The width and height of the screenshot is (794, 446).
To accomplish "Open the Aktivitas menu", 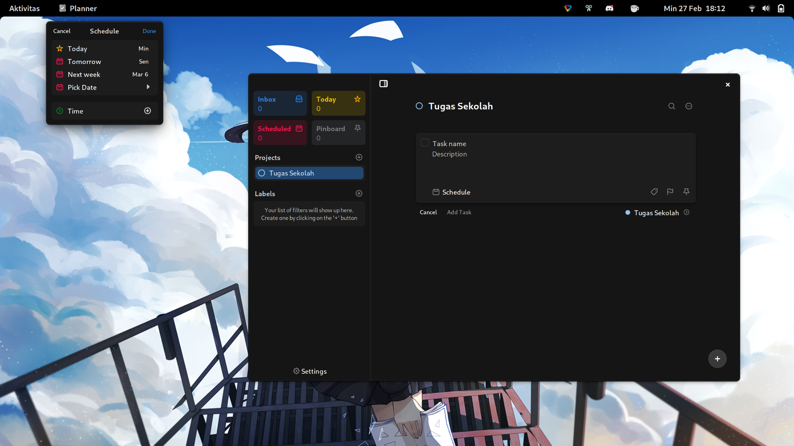I will (24, 8).
